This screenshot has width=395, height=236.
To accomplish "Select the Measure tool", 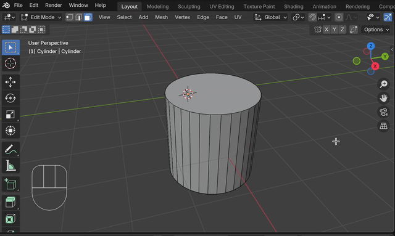I will (10, 166).
